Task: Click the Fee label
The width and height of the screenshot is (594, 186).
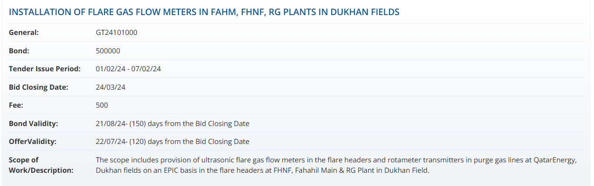Action: pos(16,105)
